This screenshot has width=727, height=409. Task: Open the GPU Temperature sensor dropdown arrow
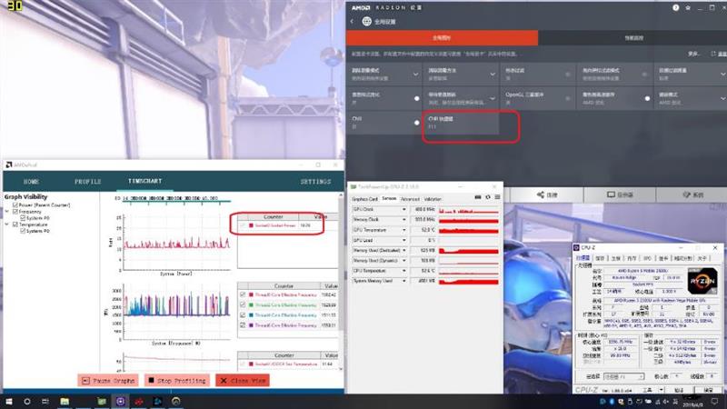404,229
